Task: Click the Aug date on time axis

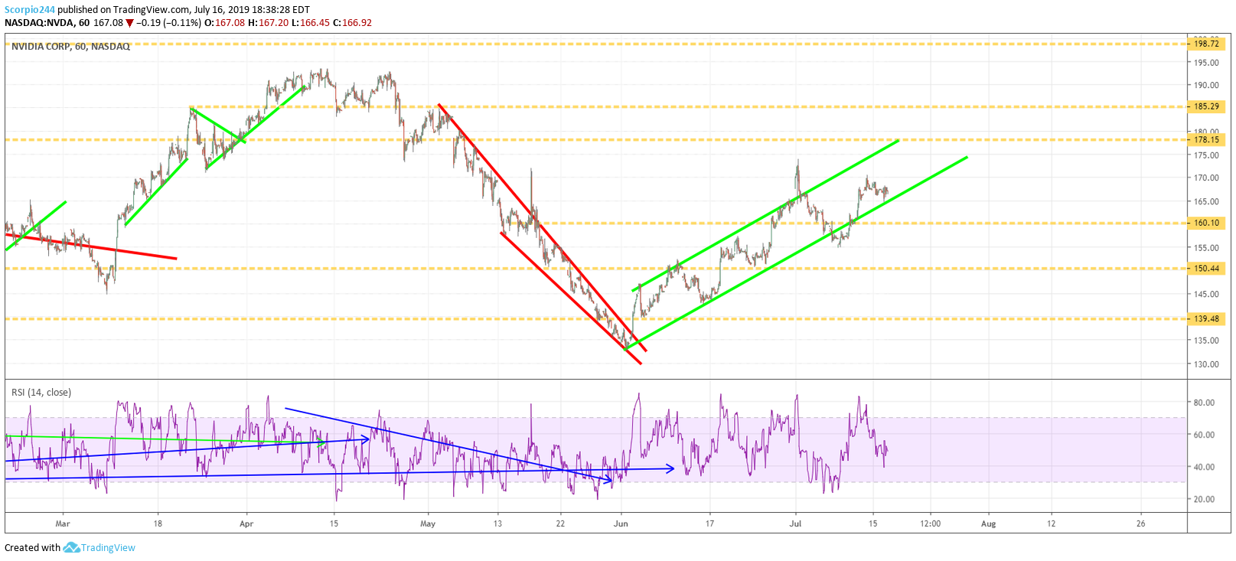Action: pos(988,523)
